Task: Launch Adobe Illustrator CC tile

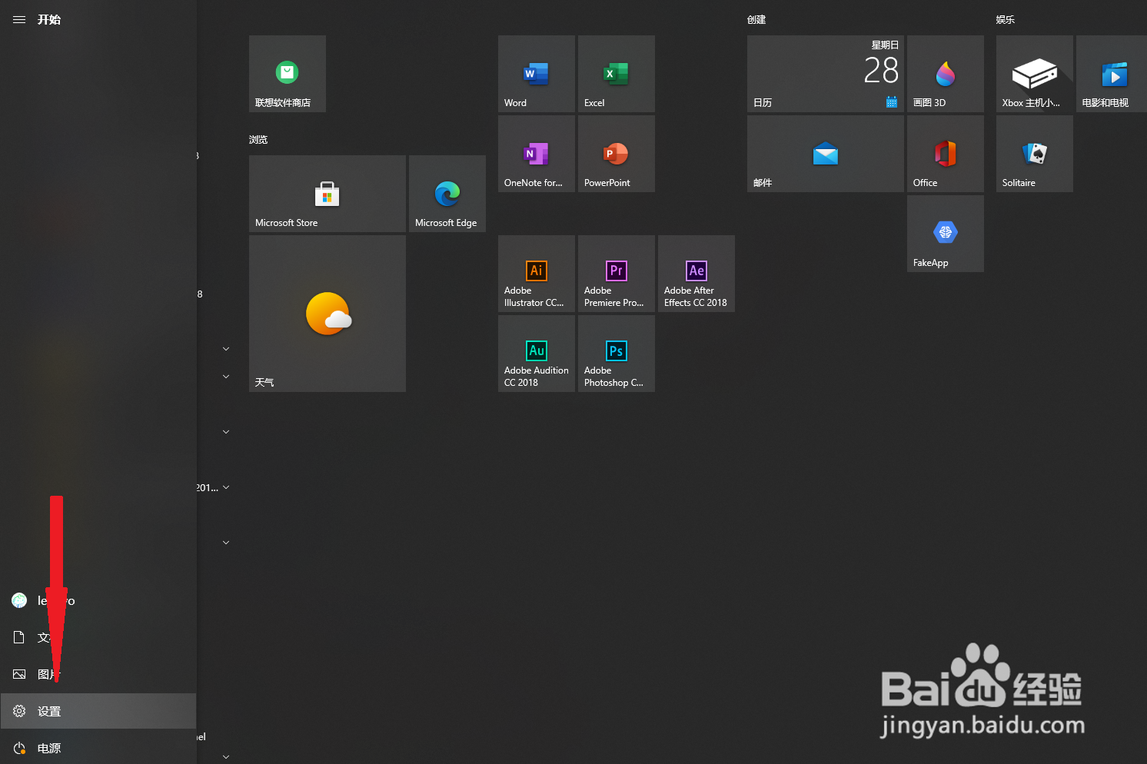Action: coord(537,274)
